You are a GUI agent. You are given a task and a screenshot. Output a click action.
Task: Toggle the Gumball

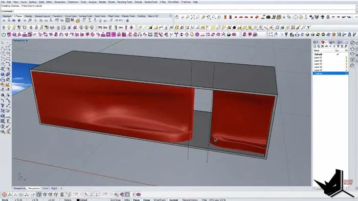tap(173, 200)
